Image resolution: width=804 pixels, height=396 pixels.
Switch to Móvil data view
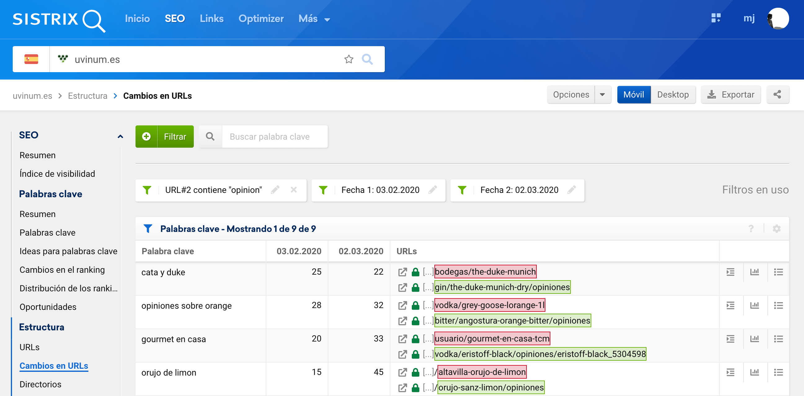pos(633,94)
